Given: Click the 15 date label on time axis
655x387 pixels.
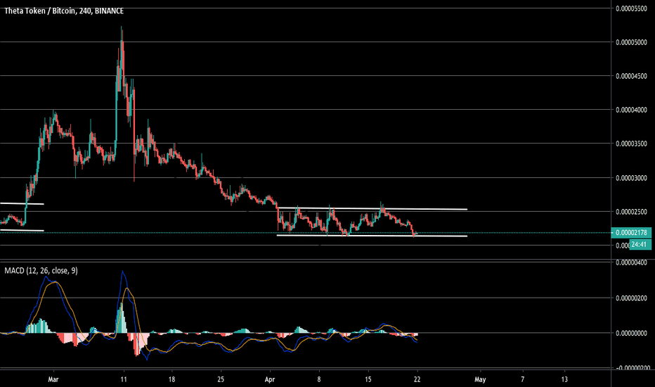Looking at the screenshot, I should tap(368, 379).
